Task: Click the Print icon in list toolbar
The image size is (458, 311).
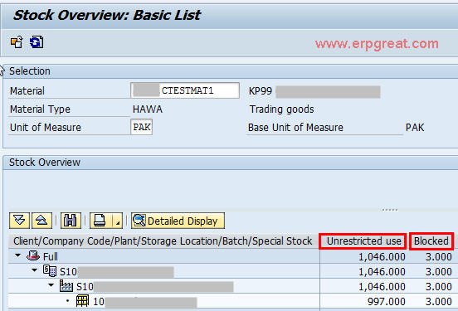Action: 100,221
